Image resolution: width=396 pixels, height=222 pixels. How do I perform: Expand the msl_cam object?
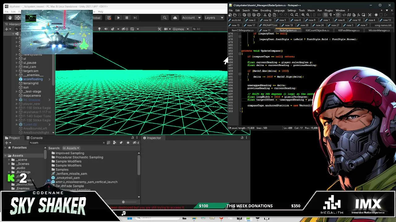point(17,67)
